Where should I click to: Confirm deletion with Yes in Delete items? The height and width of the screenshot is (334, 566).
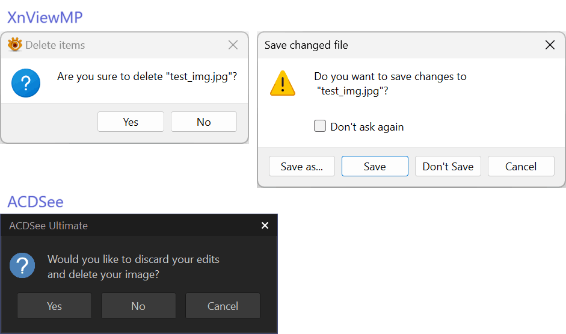[x=131, y=122]
